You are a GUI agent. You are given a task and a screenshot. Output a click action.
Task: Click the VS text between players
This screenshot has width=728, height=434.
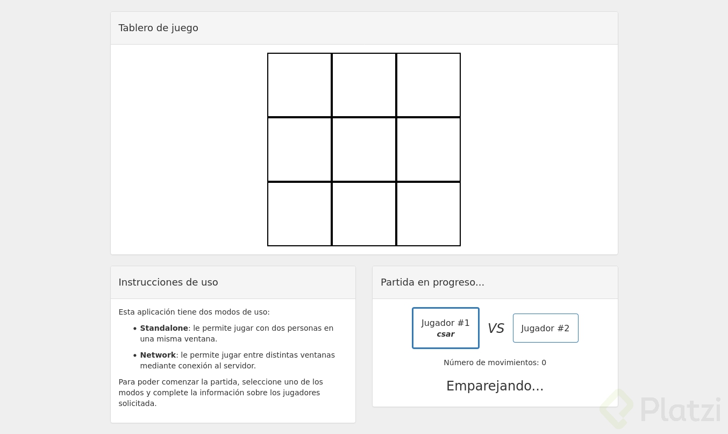click(496, 328)
